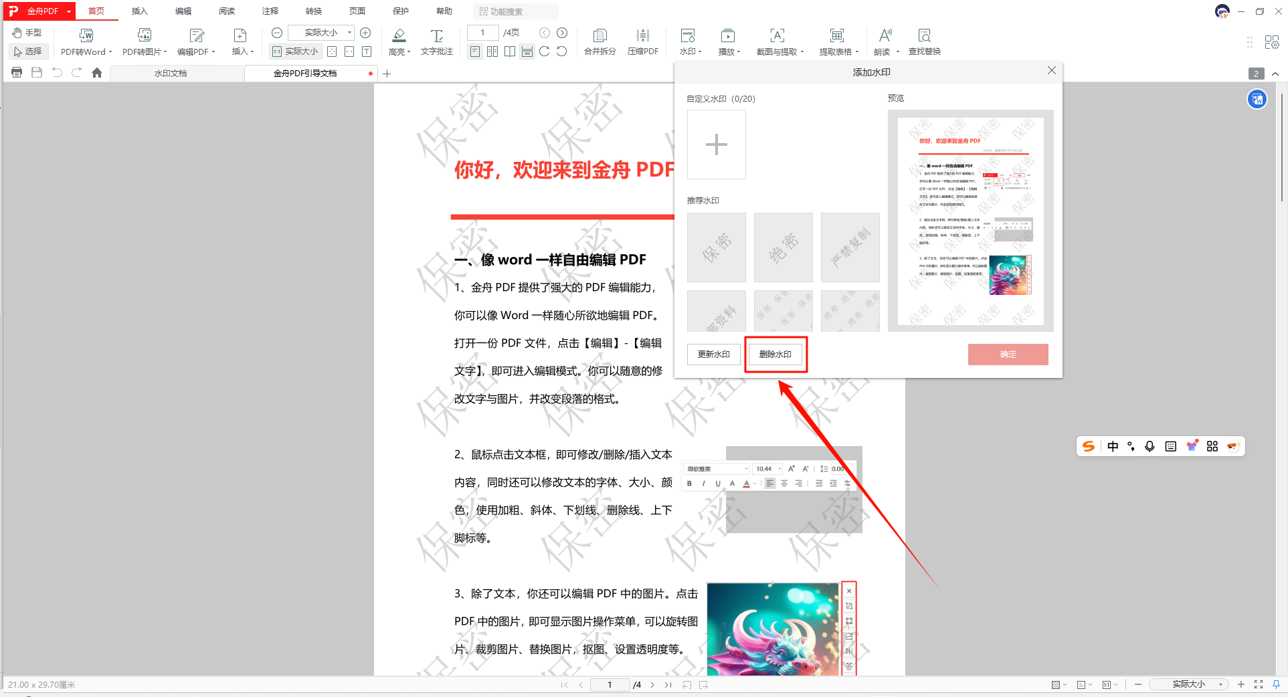Toggle two-page view mode
The image size is (1288, 697).
492,51
